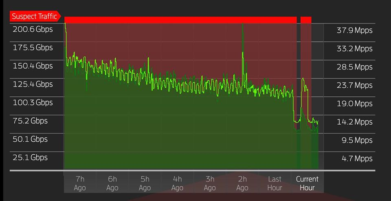This screenshot has height=201, width=391.
Task: Click the 14.2 Mpps axis label
Action: pyautogui.click(x=354, y=122)
